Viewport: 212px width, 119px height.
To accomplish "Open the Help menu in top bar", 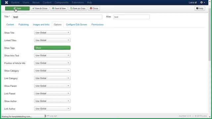I will click(89, 2).
